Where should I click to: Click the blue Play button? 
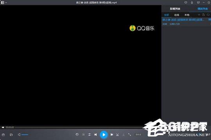104,135
